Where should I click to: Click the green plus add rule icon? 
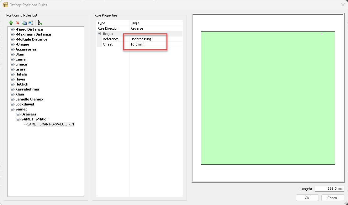click(x=11, y=23)
